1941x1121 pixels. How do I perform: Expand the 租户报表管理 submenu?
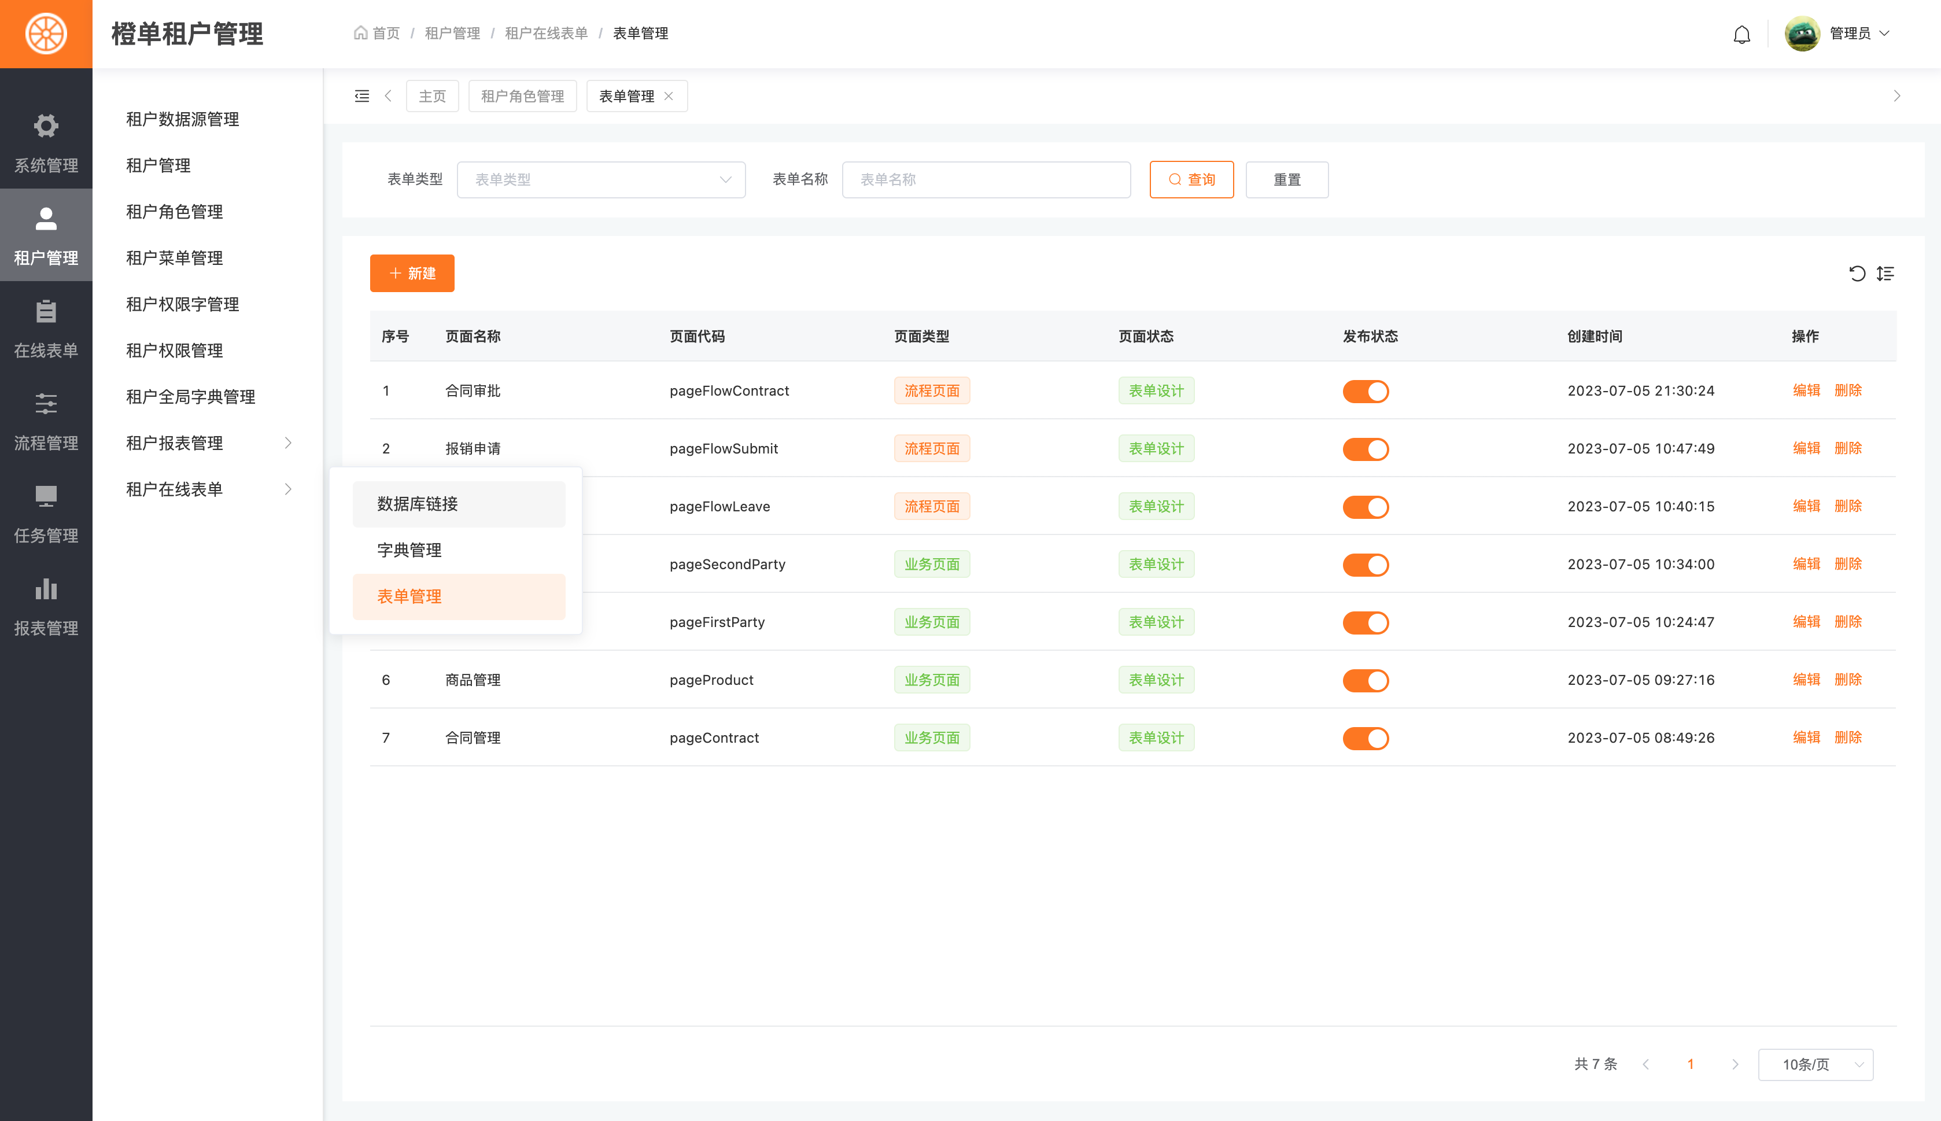click(x=208, y=443)
